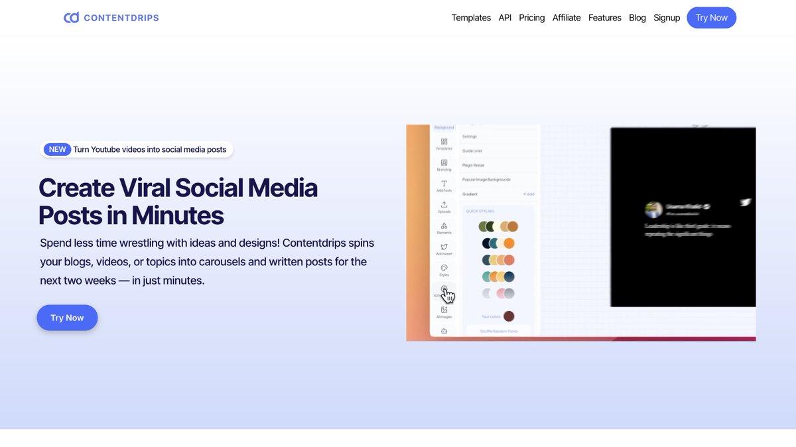
Task: Click the NEW Youtube videos announcement pill
Action: click(137, 149)
